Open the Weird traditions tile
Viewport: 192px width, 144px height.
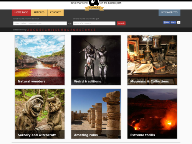click(x=96, y=60)
